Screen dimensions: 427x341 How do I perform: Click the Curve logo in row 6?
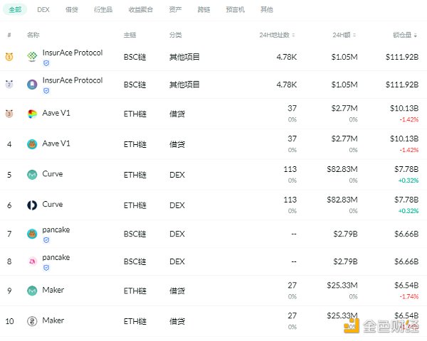[32, 205]
